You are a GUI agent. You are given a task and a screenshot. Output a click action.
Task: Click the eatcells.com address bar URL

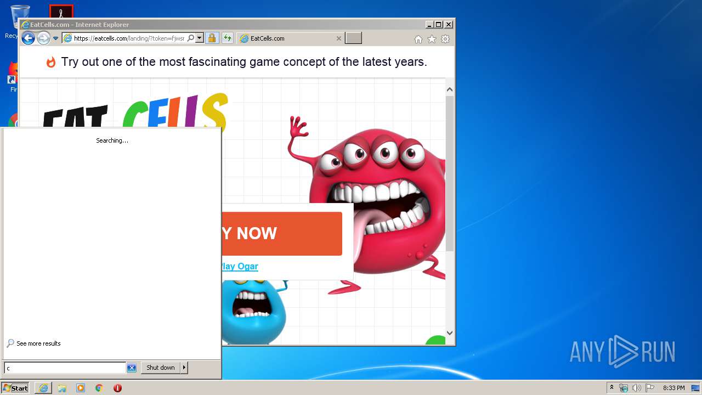point(129,38)
